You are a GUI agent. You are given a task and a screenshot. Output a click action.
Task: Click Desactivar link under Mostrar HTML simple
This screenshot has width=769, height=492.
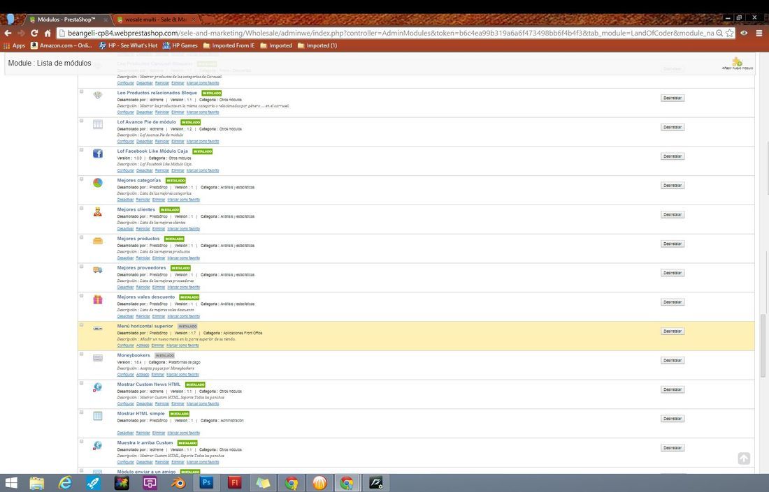[126, 433]
